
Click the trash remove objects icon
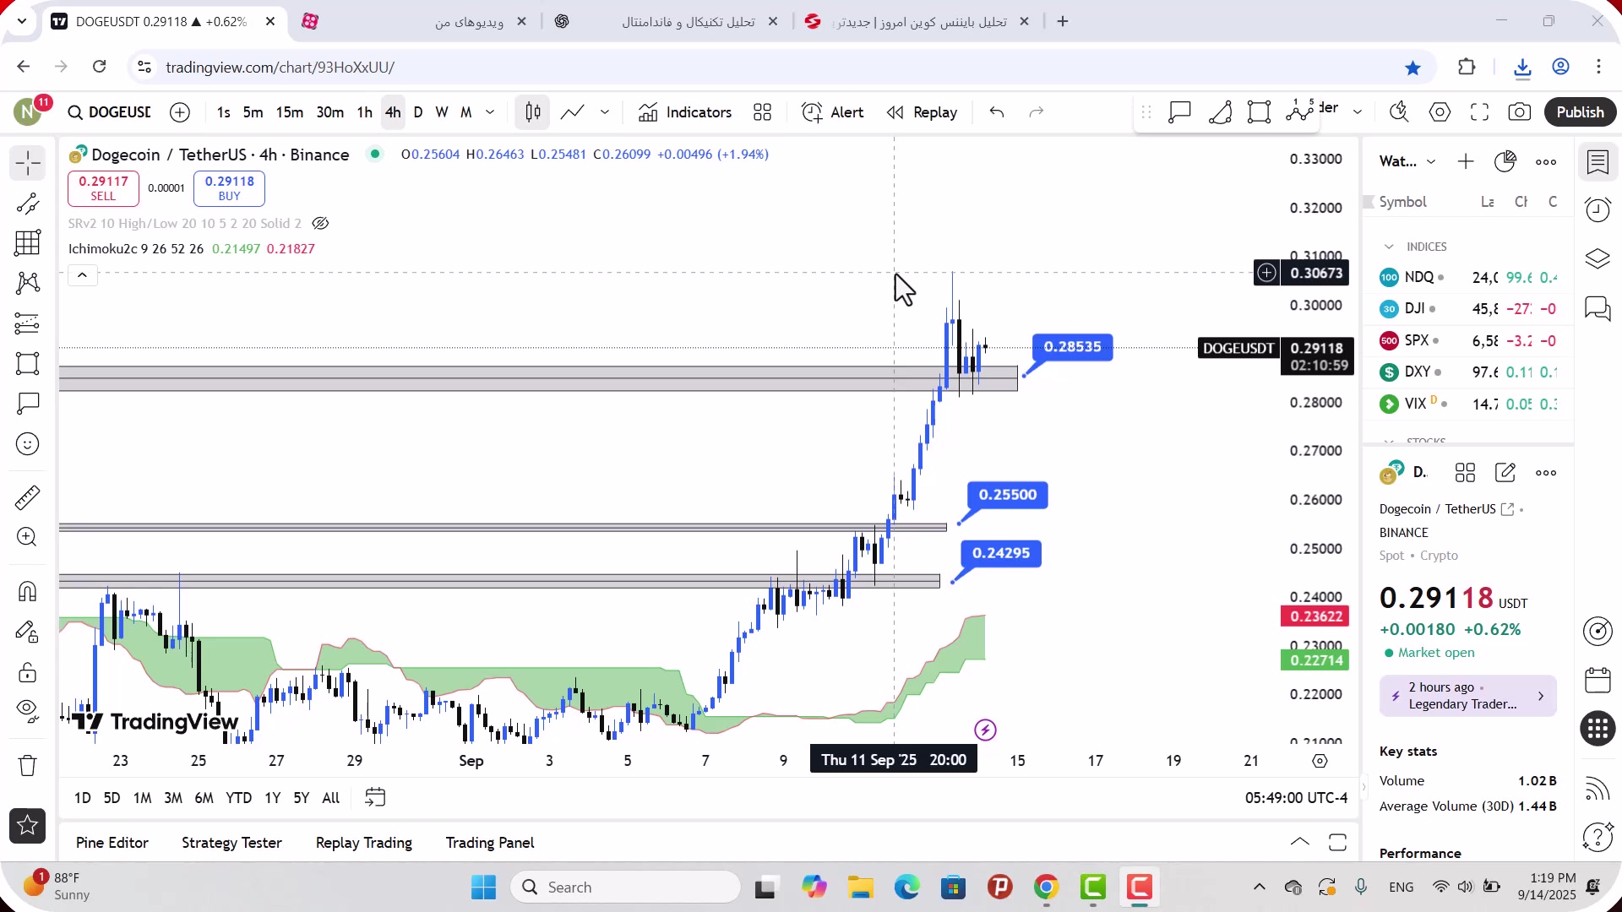(27, 765)
